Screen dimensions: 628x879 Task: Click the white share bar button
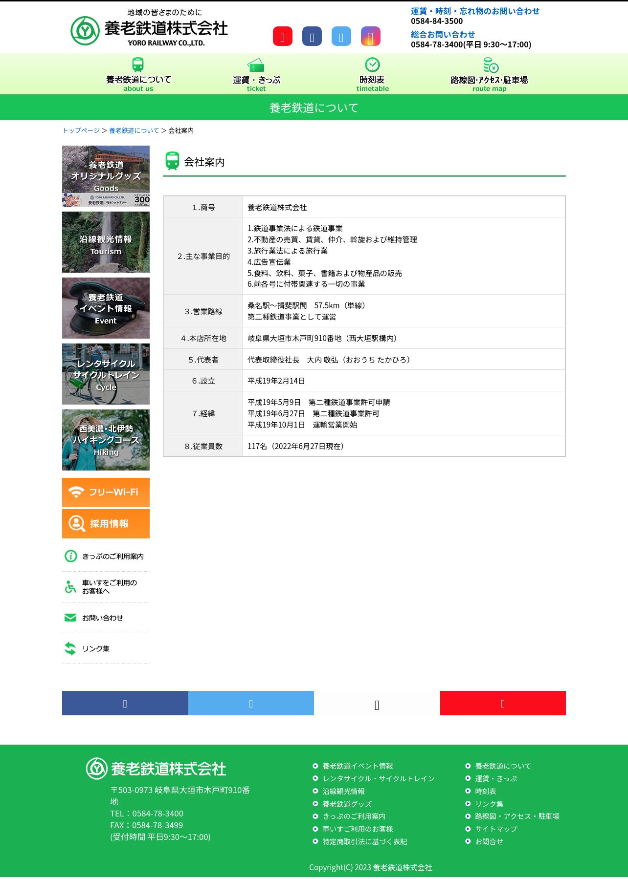pos(377,703)
